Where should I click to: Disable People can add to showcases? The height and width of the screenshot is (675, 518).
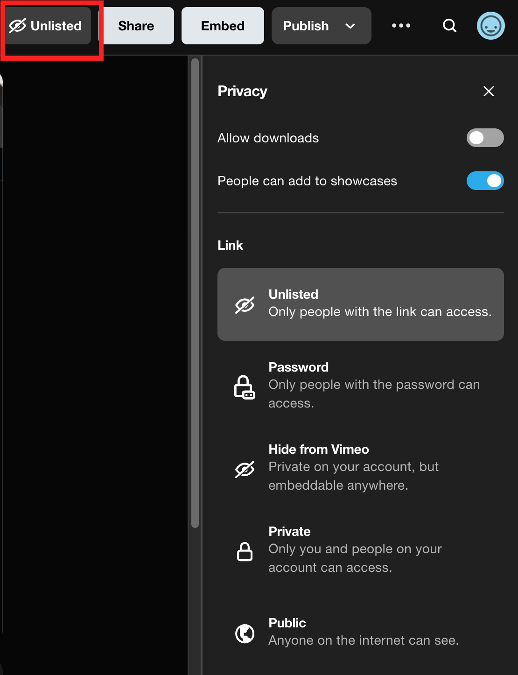[485, 181]
